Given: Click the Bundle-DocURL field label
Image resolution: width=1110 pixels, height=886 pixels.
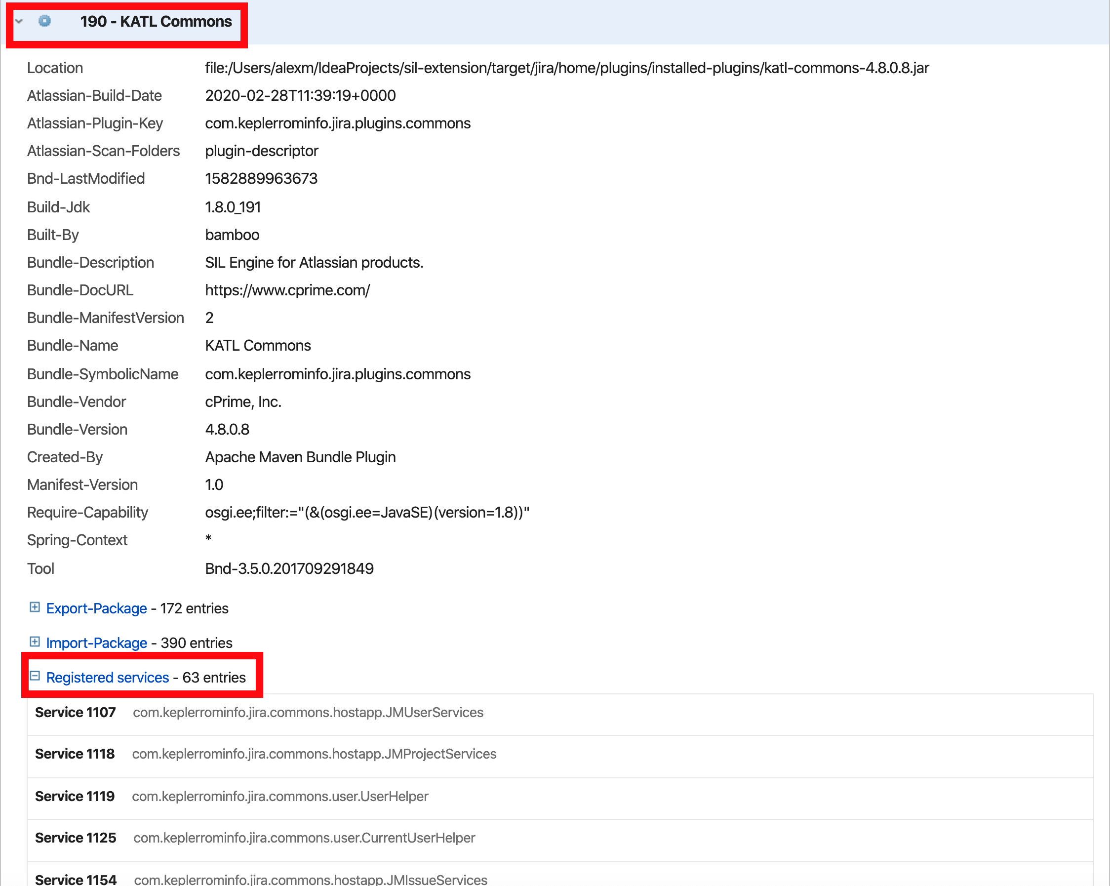Looking at the screenshot, I should click(x=80, y=291).
